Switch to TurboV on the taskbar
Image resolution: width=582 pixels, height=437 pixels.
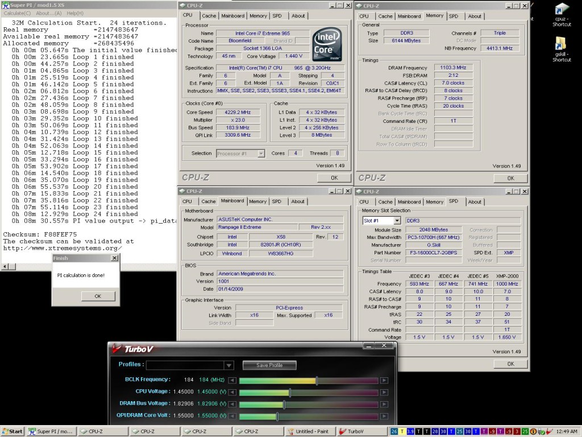point(361,431)
